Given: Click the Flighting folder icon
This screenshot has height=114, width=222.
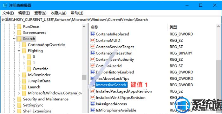Looking at the screenshot, I should (24, 51).
